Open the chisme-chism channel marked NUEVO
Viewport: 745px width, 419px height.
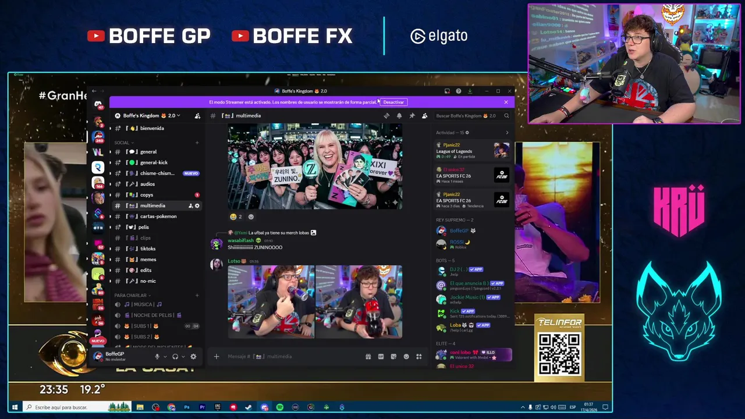156,173
